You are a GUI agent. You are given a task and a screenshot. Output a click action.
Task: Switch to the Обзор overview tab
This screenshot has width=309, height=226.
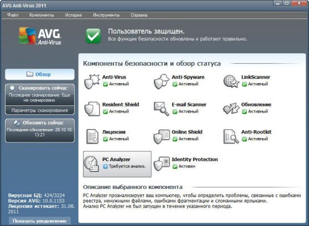point(40,74)
